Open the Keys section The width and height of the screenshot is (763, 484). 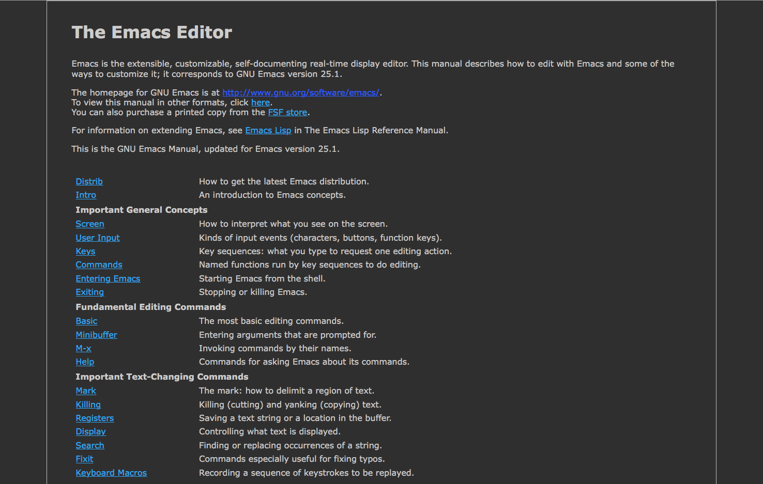85,251
